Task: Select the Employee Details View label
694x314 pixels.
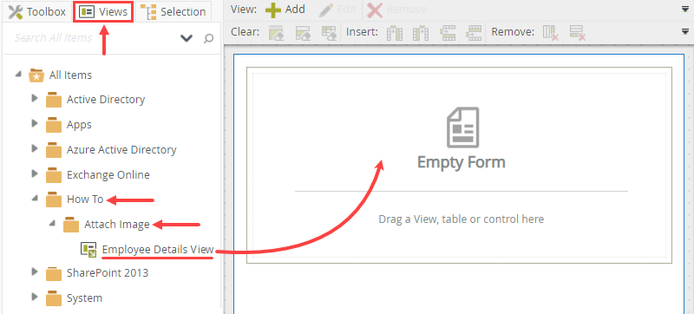Action: 158,250
